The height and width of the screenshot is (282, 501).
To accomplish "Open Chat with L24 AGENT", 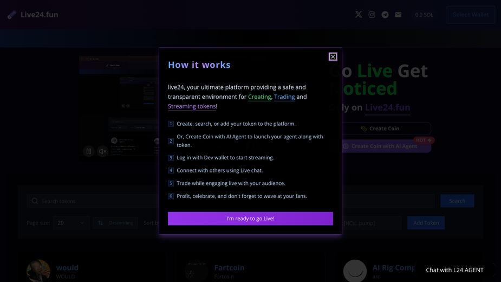I will [x=454, y=270].
